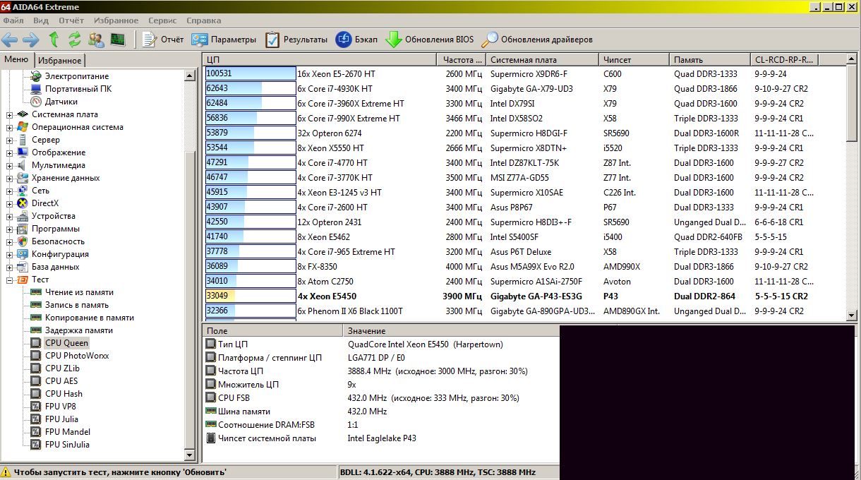Click the green up arrow toolbar icon
The height and width of the screenshot is (480, 861).
click(54, 40)
